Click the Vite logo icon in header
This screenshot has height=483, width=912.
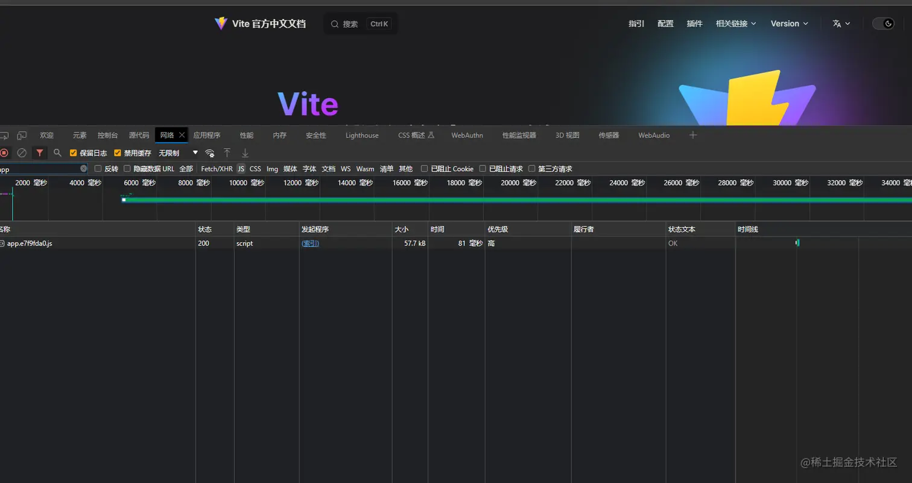click(221, 24)
